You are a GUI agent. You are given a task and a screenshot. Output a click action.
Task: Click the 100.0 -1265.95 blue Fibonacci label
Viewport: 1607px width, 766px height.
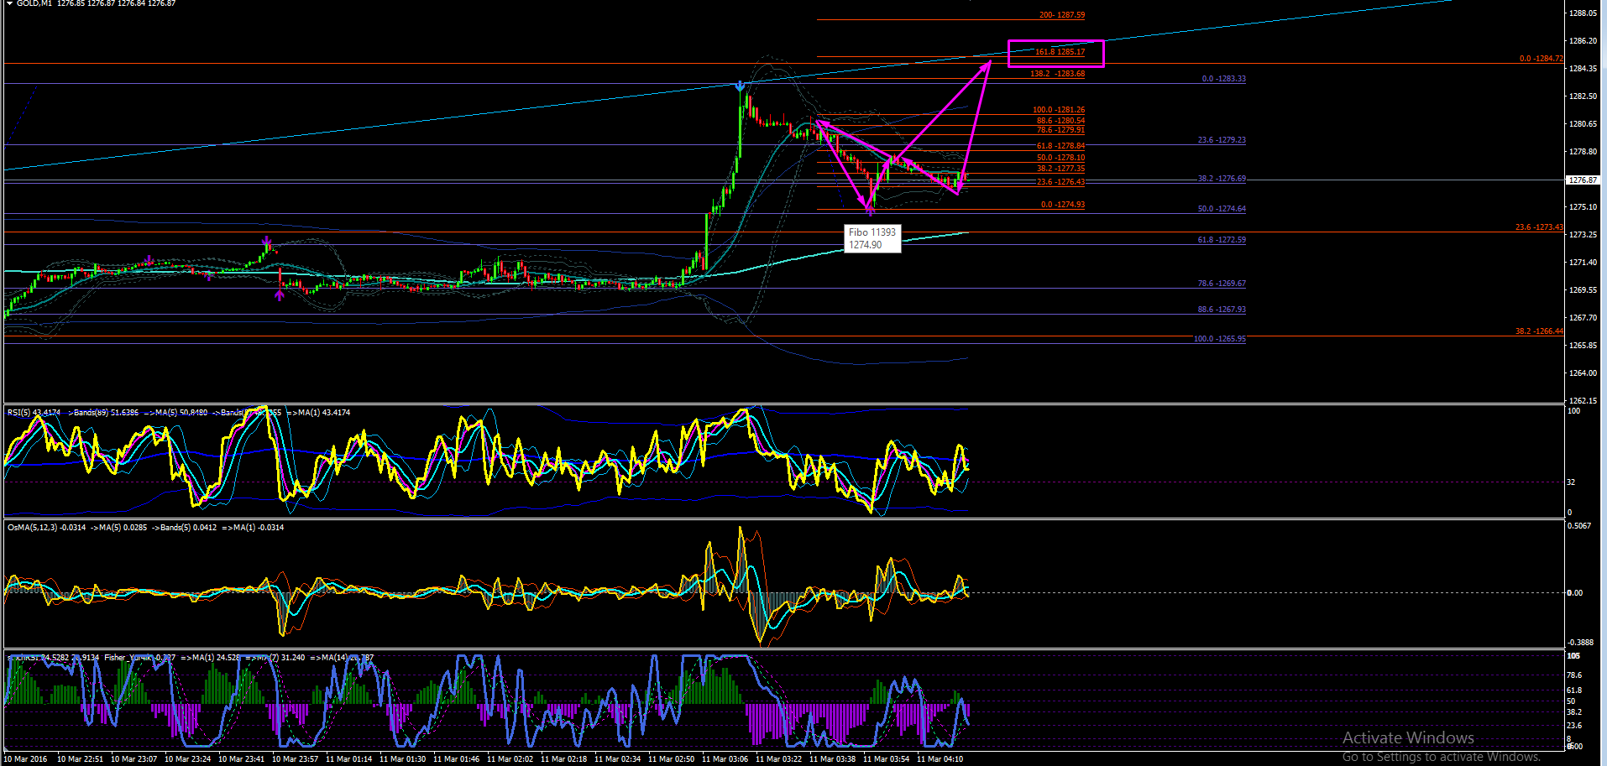click(1220, 339)
